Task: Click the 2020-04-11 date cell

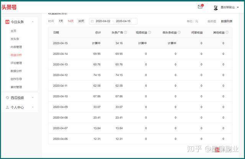Action: [x=60, y=86]
